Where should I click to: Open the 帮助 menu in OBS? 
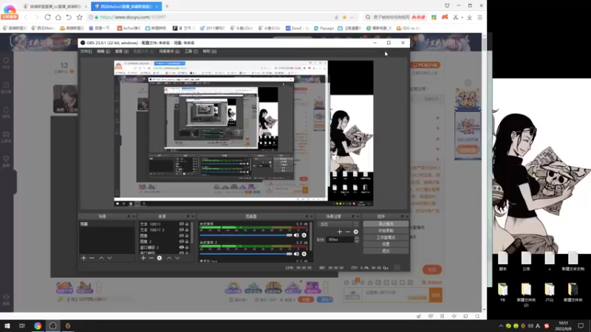point(209,52)
